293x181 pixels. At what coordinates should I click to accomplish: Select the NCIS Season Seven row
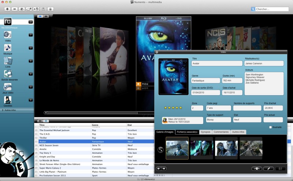tap(94, 145)
